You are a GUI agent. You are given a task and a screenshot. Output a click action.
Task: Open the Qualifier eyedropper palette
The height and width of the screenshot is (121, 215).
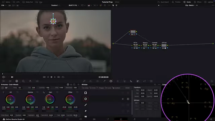(104, 81)
